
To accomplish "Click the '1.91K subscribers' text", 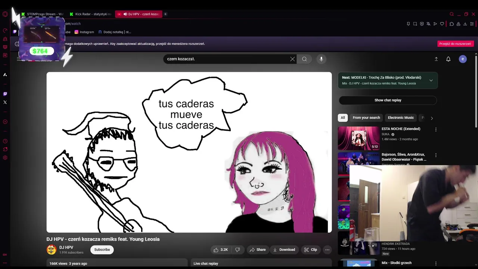I will 71,253.
